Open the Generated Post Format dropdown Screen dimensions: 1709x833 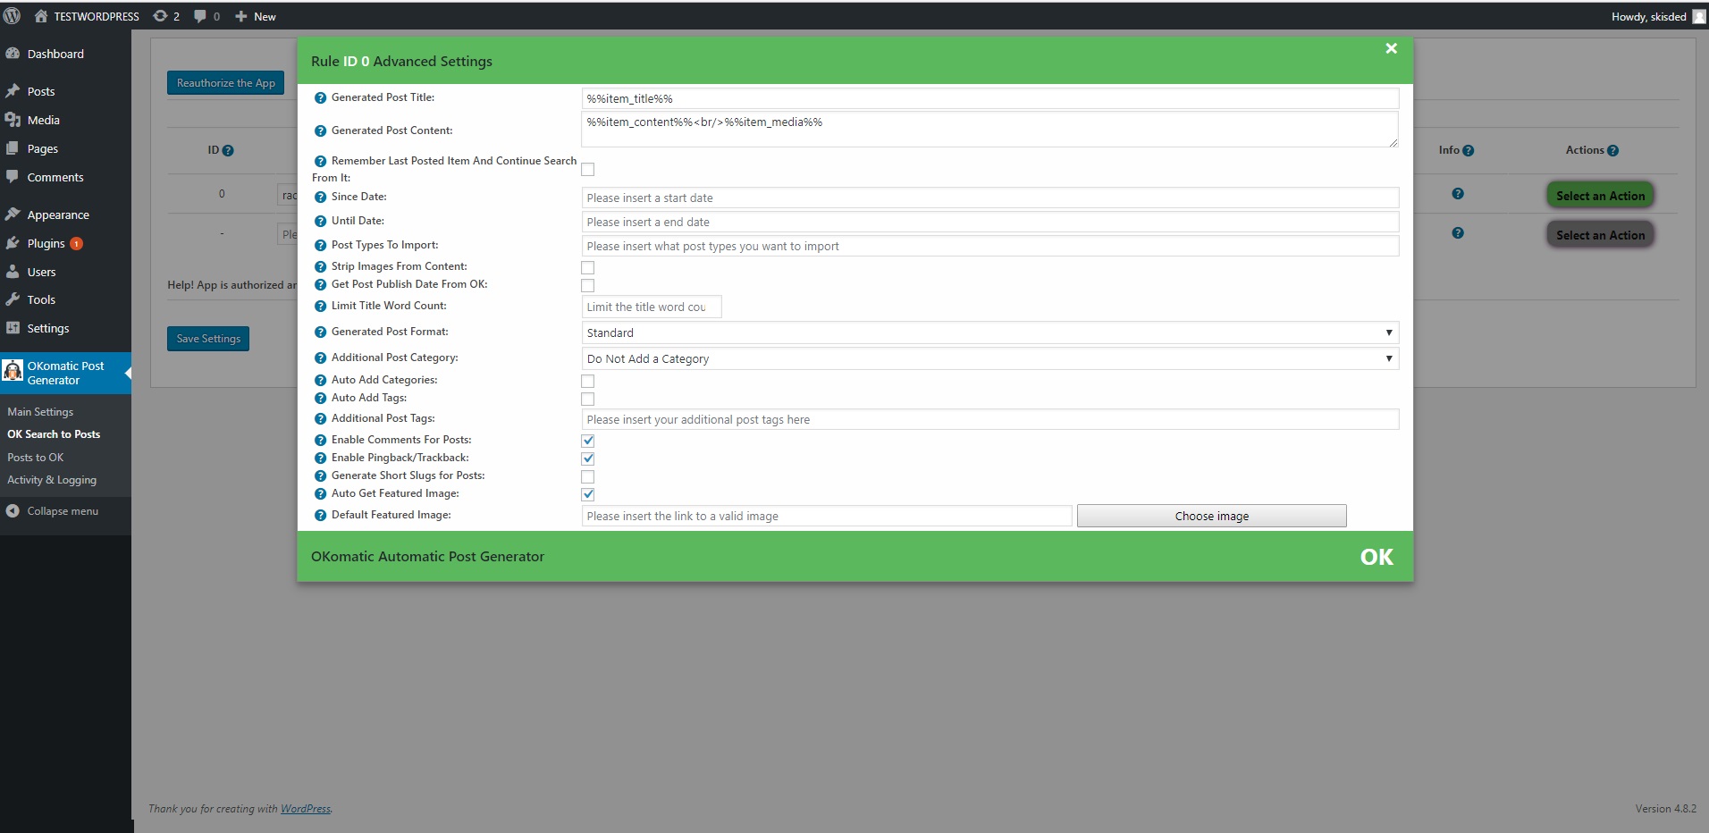point(989,332)
